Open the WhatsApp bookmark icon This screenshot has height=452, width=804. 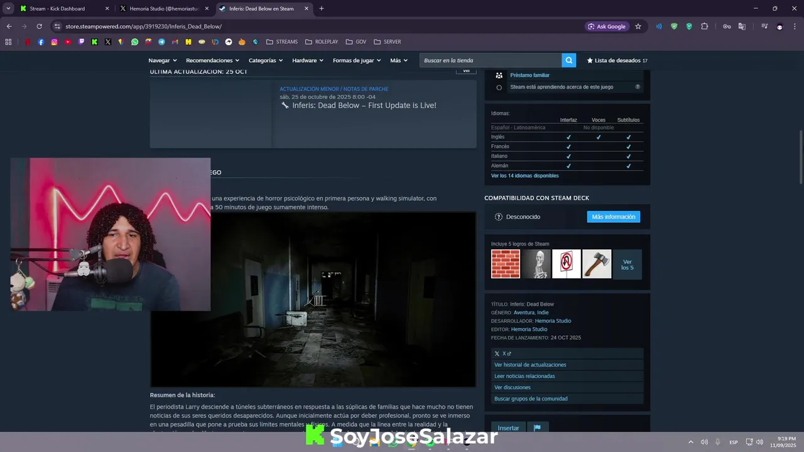[x=135, y=42]
